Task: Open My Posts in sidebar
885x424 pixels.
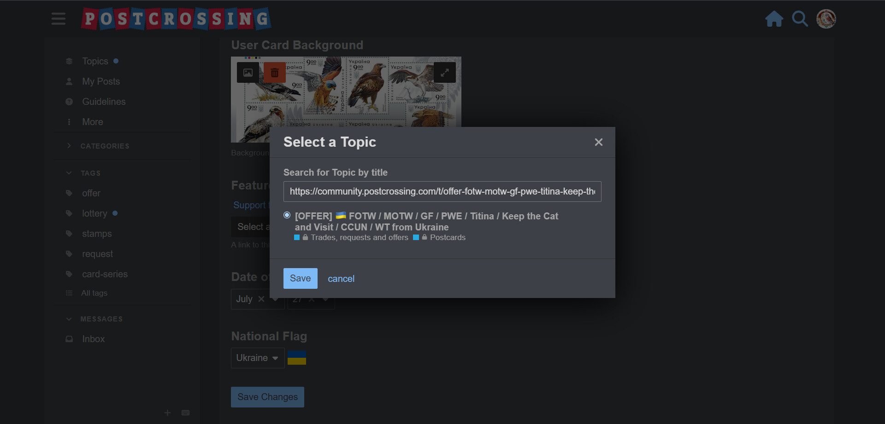Action: coord(101,81)
